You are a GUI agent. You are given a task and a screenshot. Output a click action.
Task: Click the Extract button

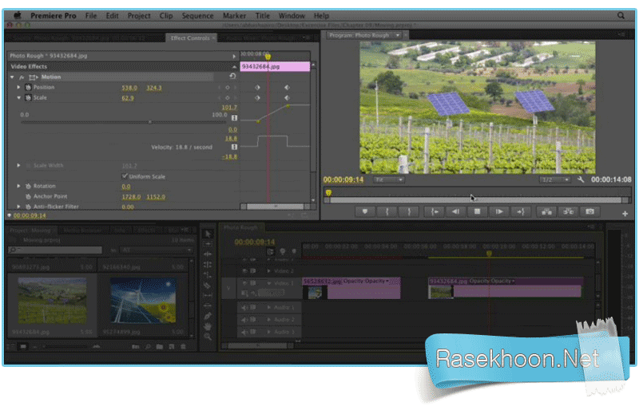[568, 211]
